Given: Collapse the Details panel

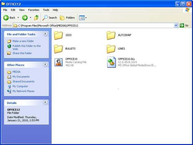Looking at the screenshot, I should pyautogui.click(x=45, y=102).
